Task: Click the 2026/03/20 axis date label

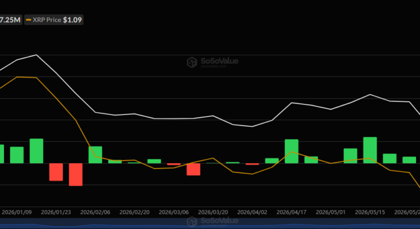Action: [x=213, y=212]
